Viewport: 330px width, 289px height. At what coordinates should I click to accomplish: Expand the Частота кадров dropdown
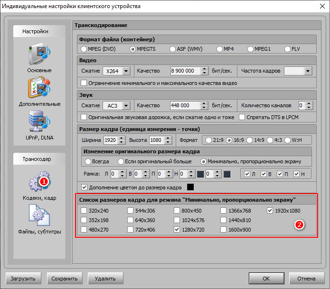tap(308, 71)
